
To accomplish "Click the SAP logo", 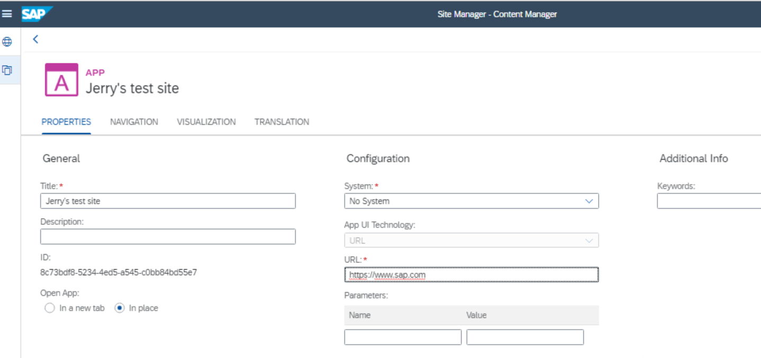I will click(37, 14).
